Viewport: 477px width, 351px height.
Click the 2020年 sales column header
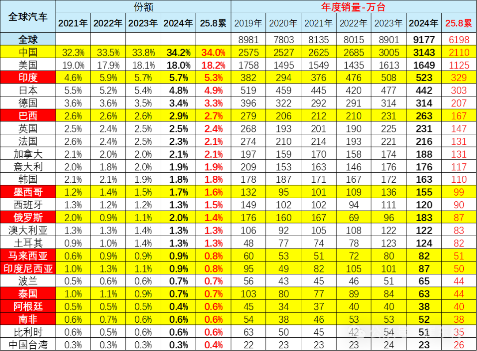(283, 23)
